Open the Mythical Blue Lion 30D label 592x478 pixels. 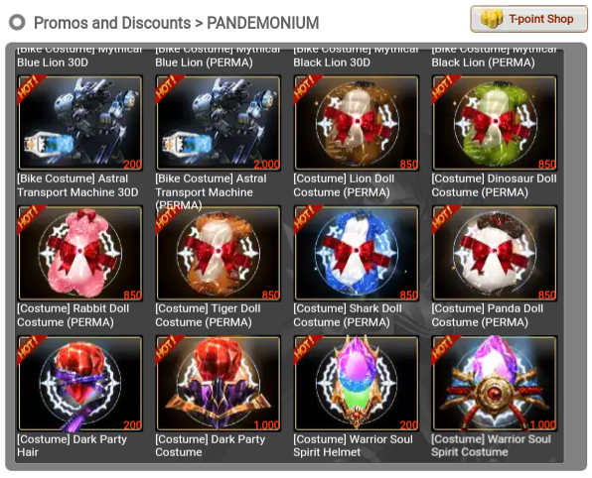pos(79,57)
